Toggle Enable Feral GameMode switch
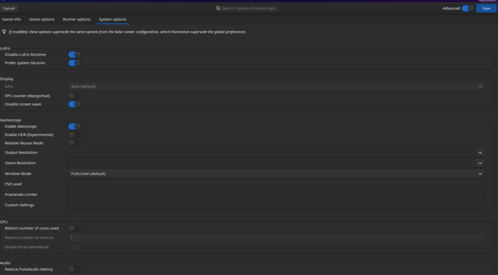 pos(75,247)
